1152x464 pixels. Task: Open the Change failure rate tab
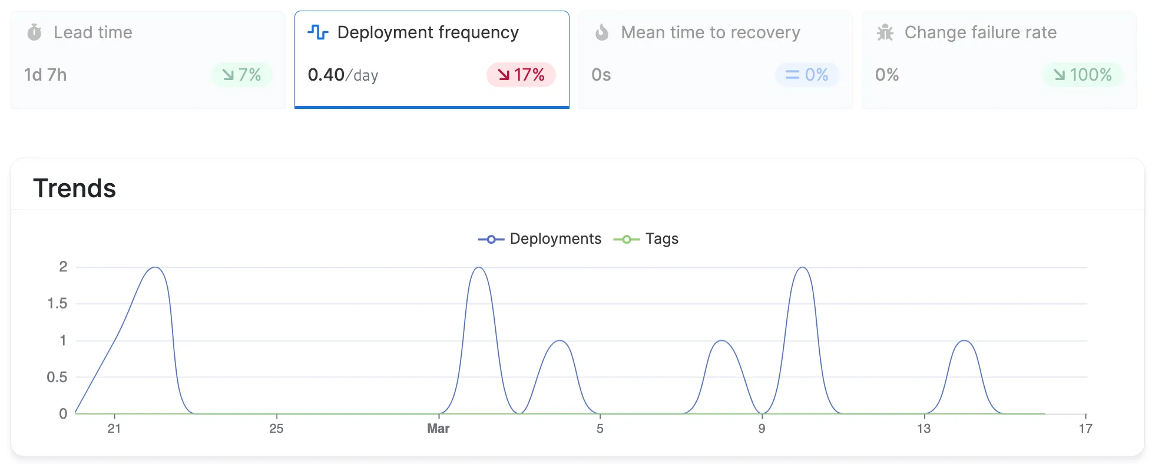click(x=999, y=59)
